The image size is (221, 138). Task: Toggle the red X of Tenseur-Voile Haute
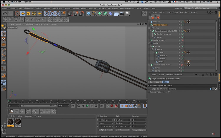pos(183,65)
